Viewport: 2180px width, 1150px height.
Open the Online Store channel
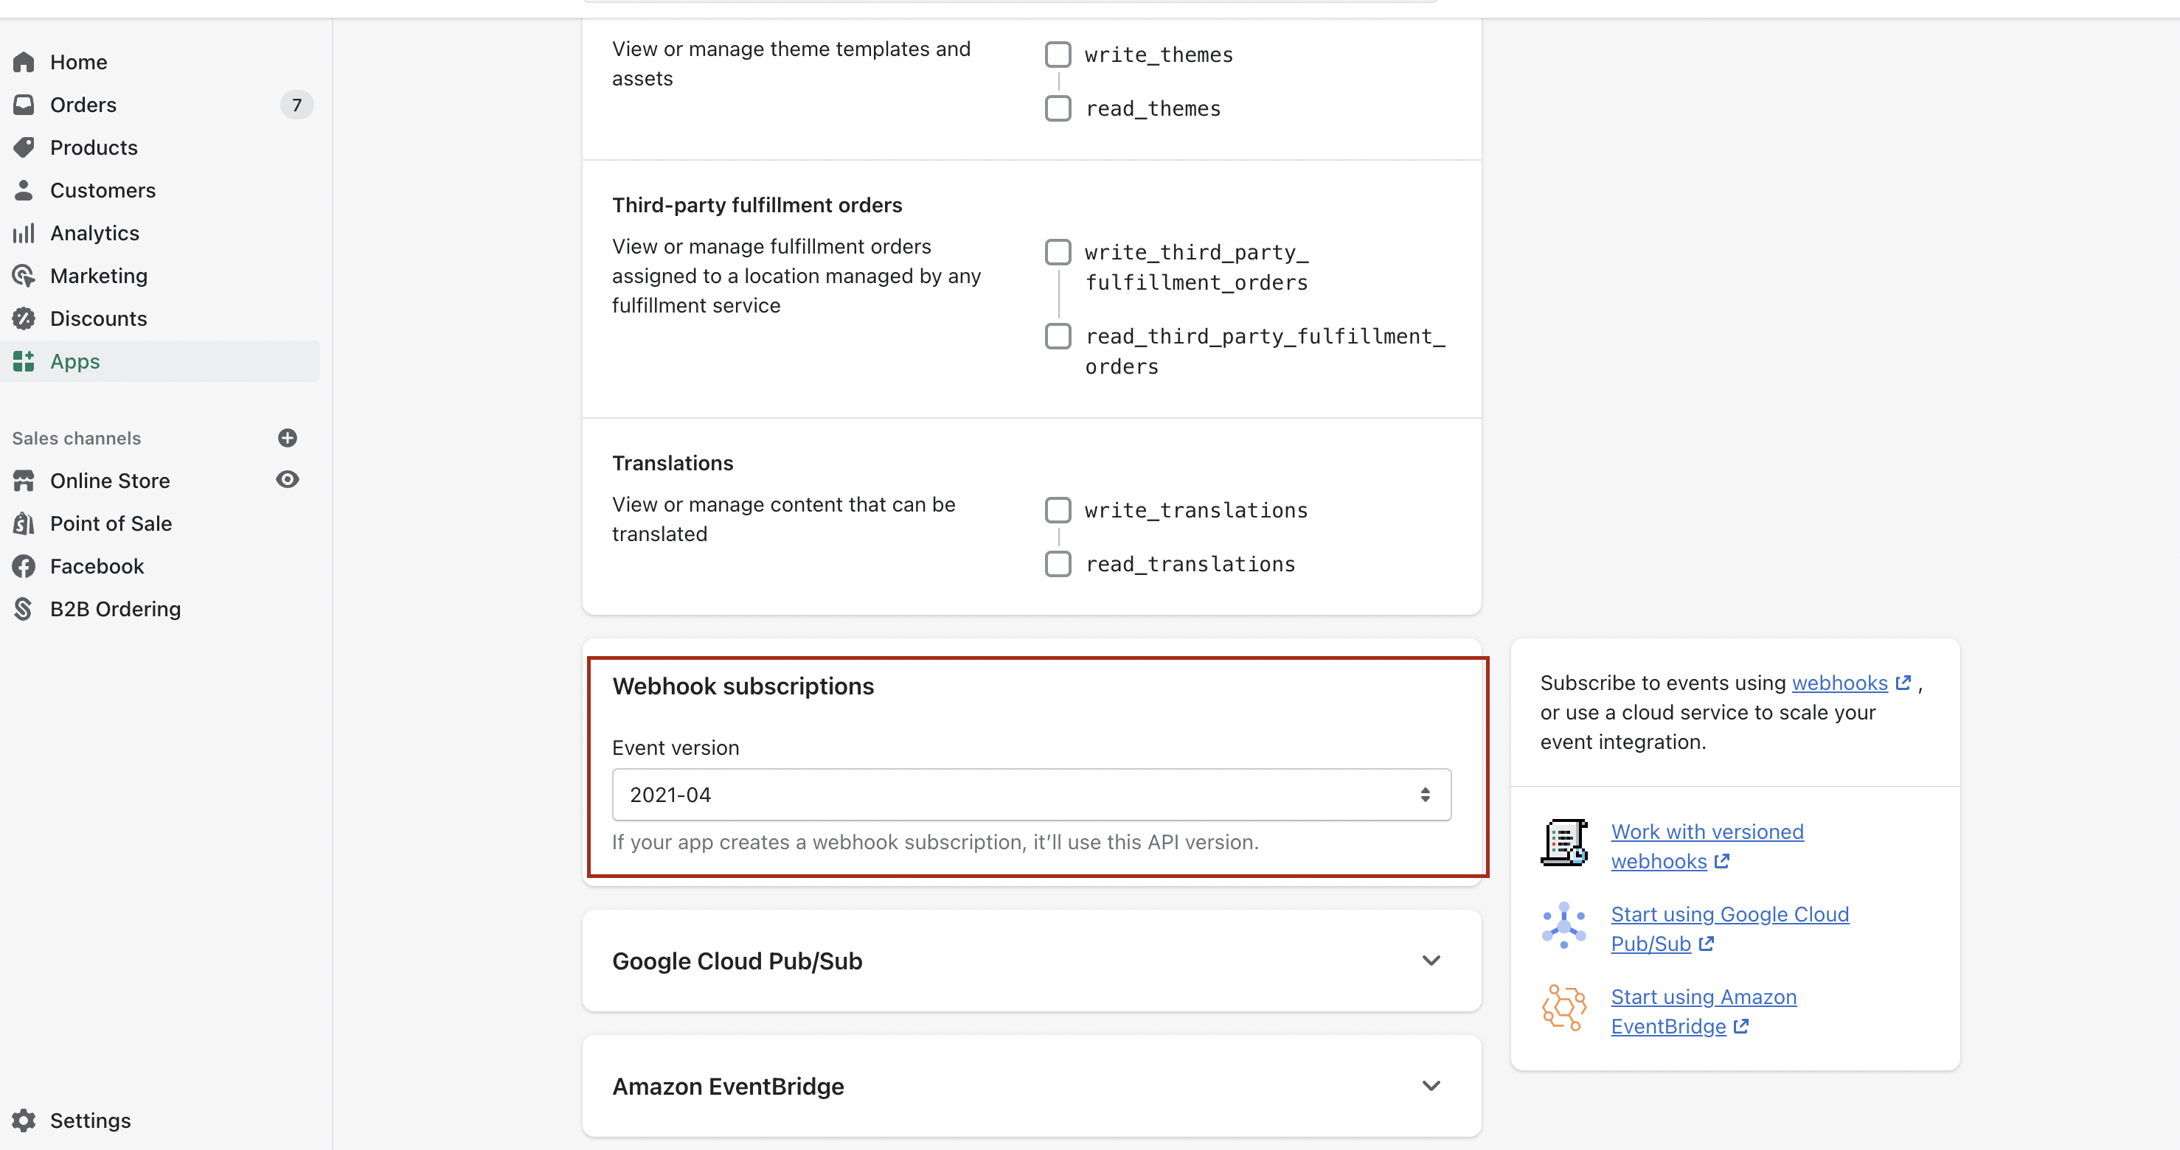click(x=110, y=481)
